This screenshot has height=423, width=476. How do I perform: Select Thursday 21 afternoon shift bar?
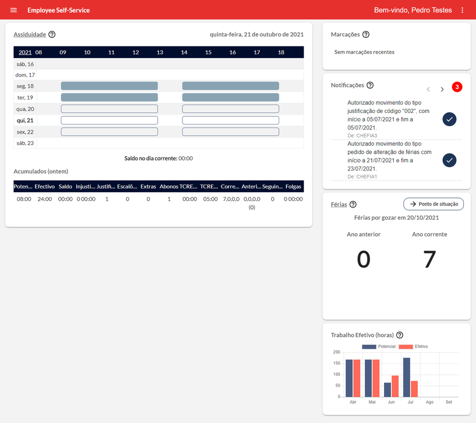(x=231, y=120)
